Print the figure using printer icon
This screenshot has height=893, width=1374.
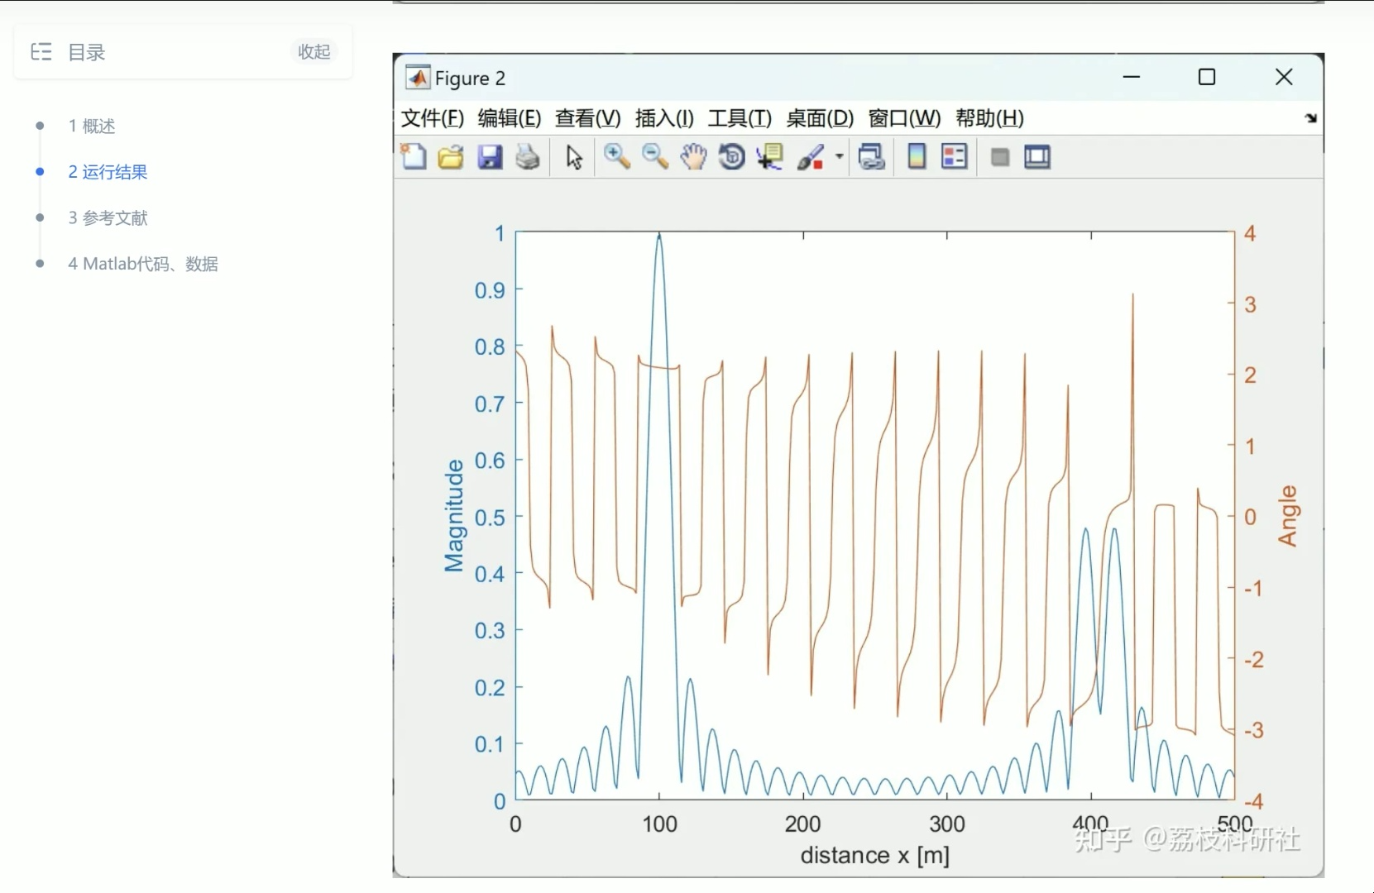coord(528,156)
